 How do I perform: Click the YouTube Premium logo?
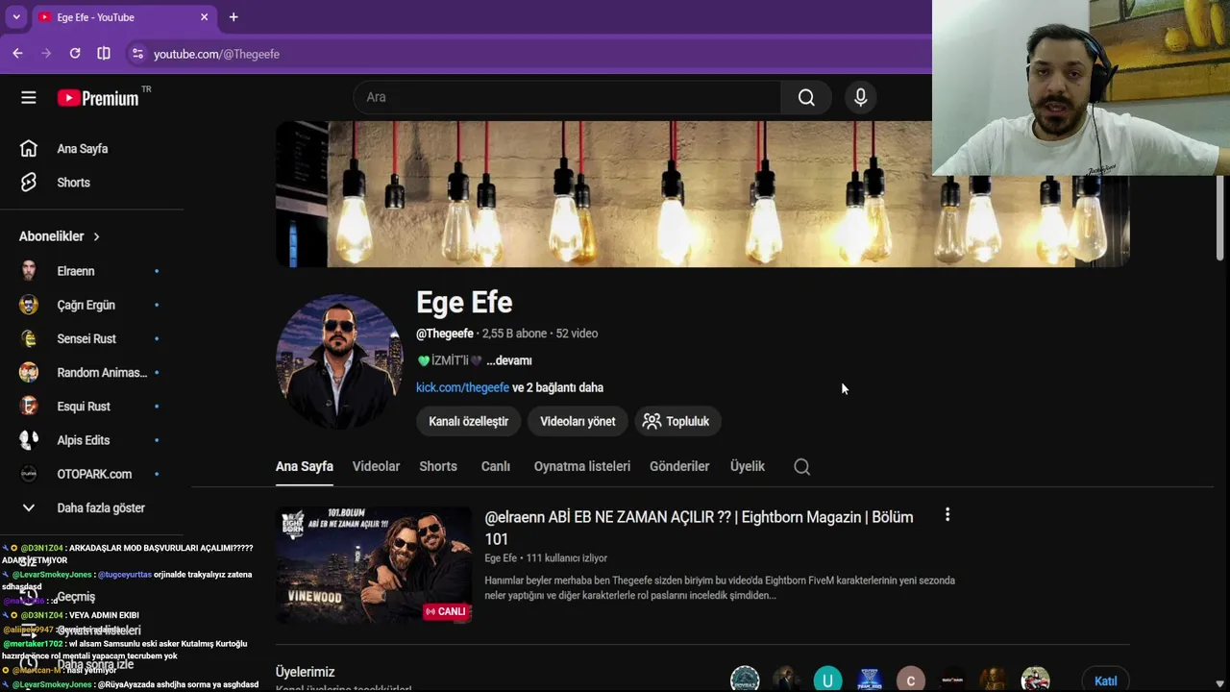[98, 98]
